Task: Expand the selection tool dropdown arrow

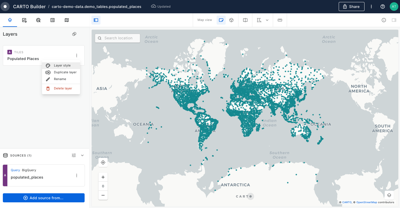Action: click(267, 20)
